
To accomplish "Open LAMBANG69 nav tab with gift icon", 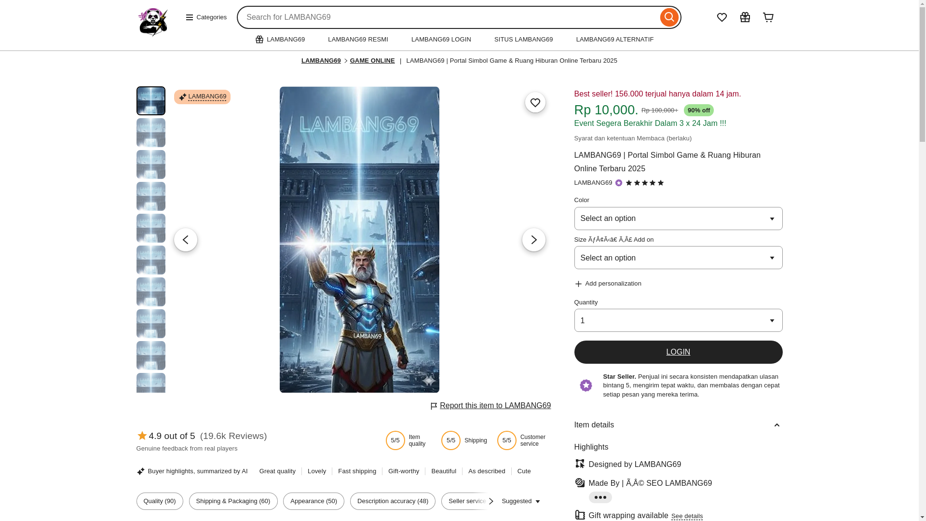I will [x=280, y=40].
